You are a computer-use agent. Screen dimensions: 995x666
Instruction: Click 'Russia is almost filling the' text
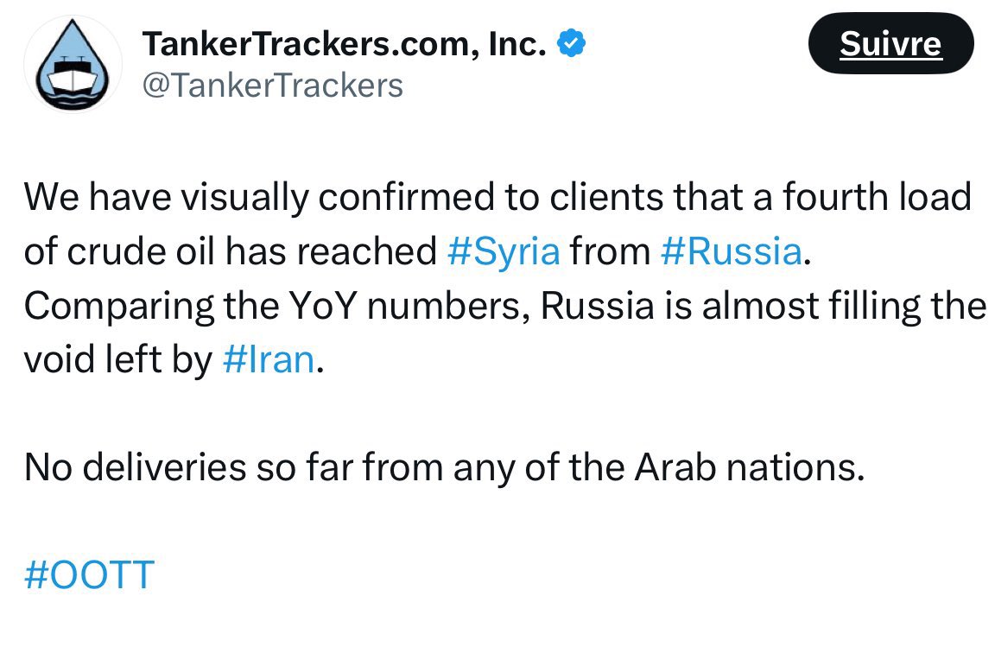764,306
